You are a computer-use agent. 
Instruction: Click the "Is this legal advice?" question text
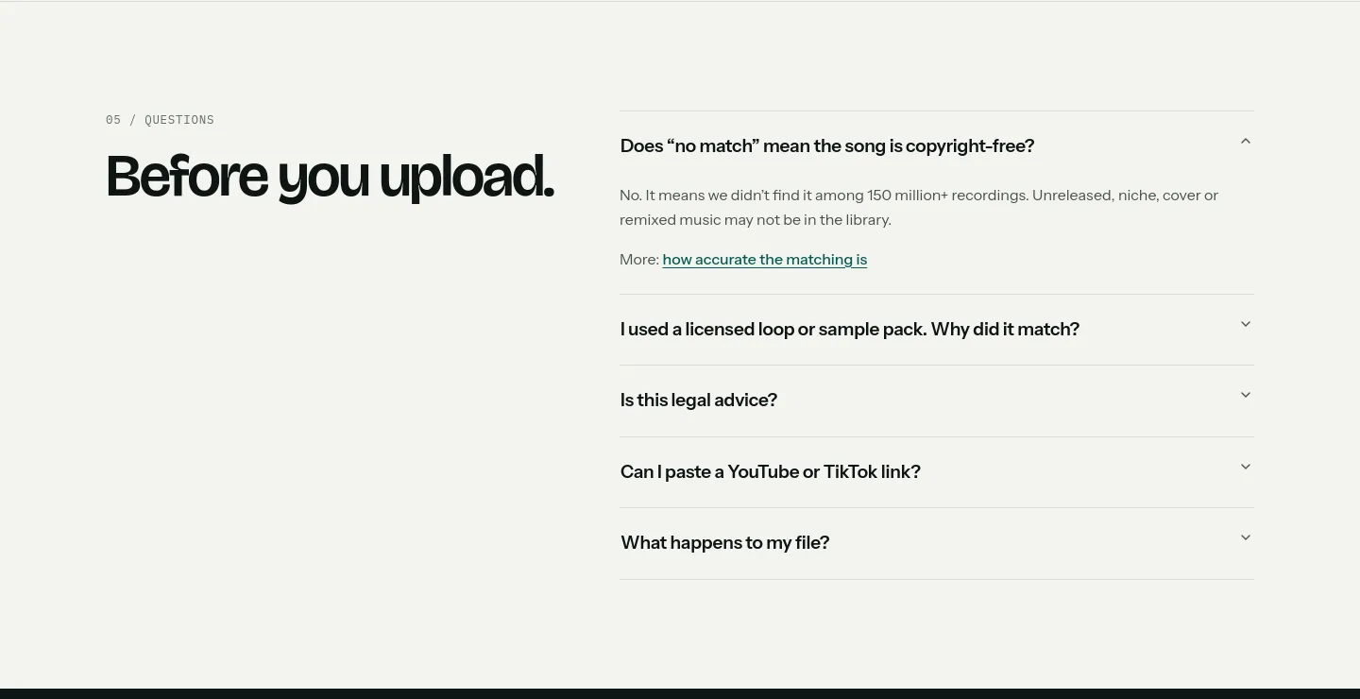click(x=699, y=400)
